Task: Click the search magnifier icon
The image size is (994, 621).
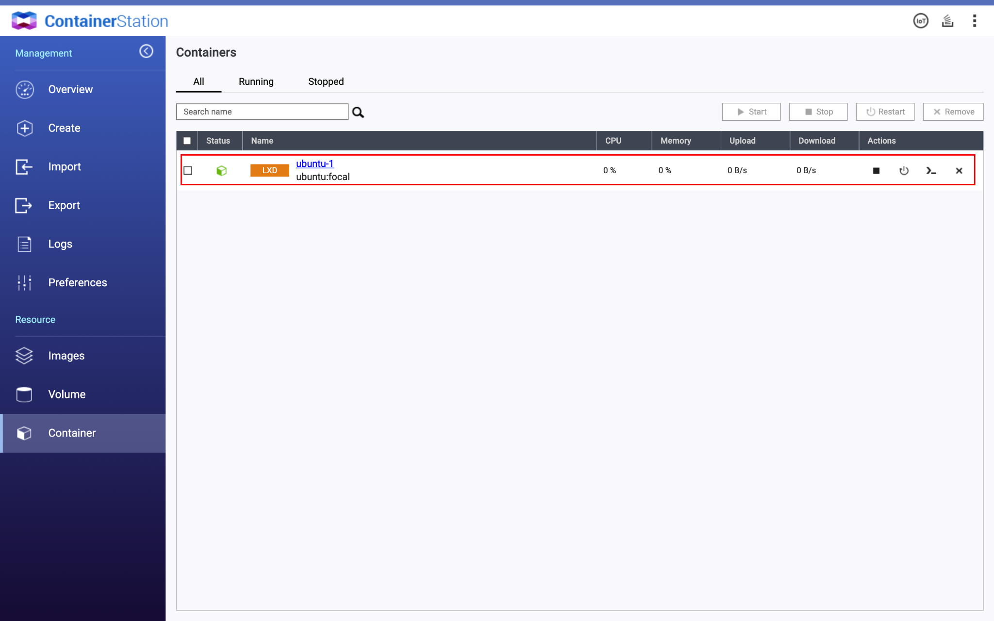Action: click(x=358, y=113)
